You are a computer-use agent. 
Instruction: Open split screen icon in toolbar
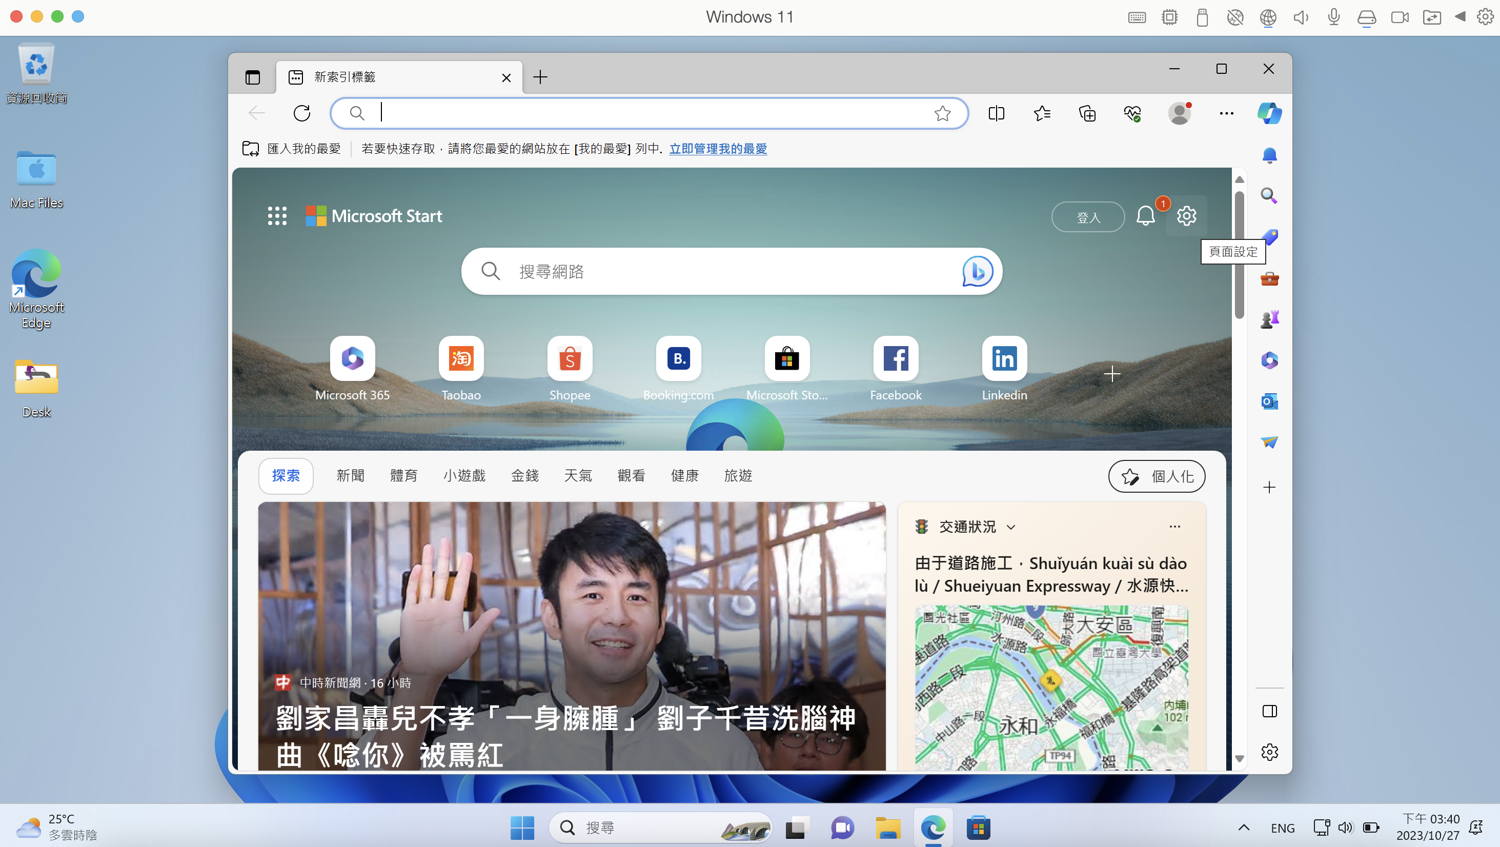(996, 113)
